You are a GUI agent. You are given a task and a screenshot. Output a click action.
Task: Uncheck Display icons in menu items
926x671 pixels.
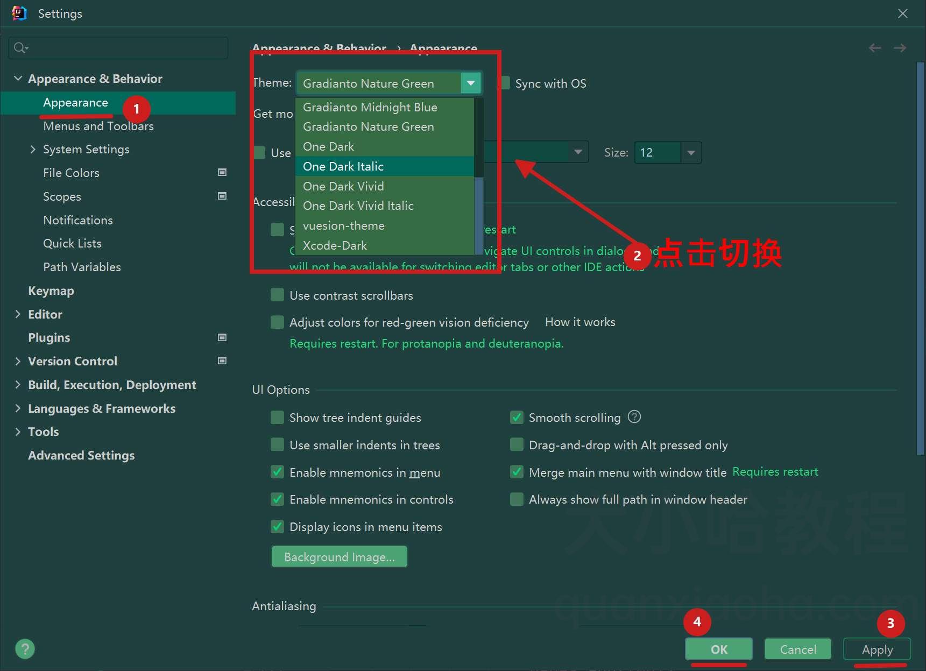pos(277,526)
